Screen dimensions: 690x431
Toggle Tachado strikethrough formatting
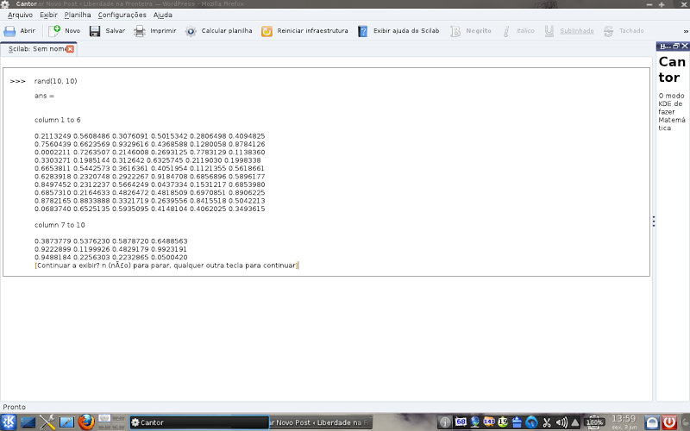624,31
